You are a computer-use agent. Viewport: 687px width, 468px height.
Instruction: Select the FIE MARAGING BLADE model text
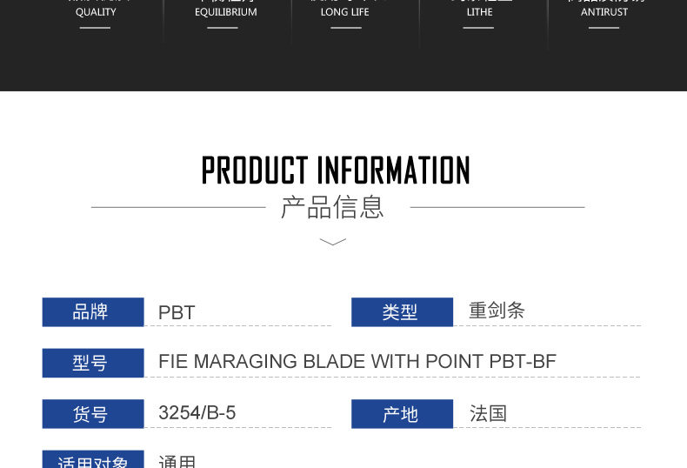(357, 362)
